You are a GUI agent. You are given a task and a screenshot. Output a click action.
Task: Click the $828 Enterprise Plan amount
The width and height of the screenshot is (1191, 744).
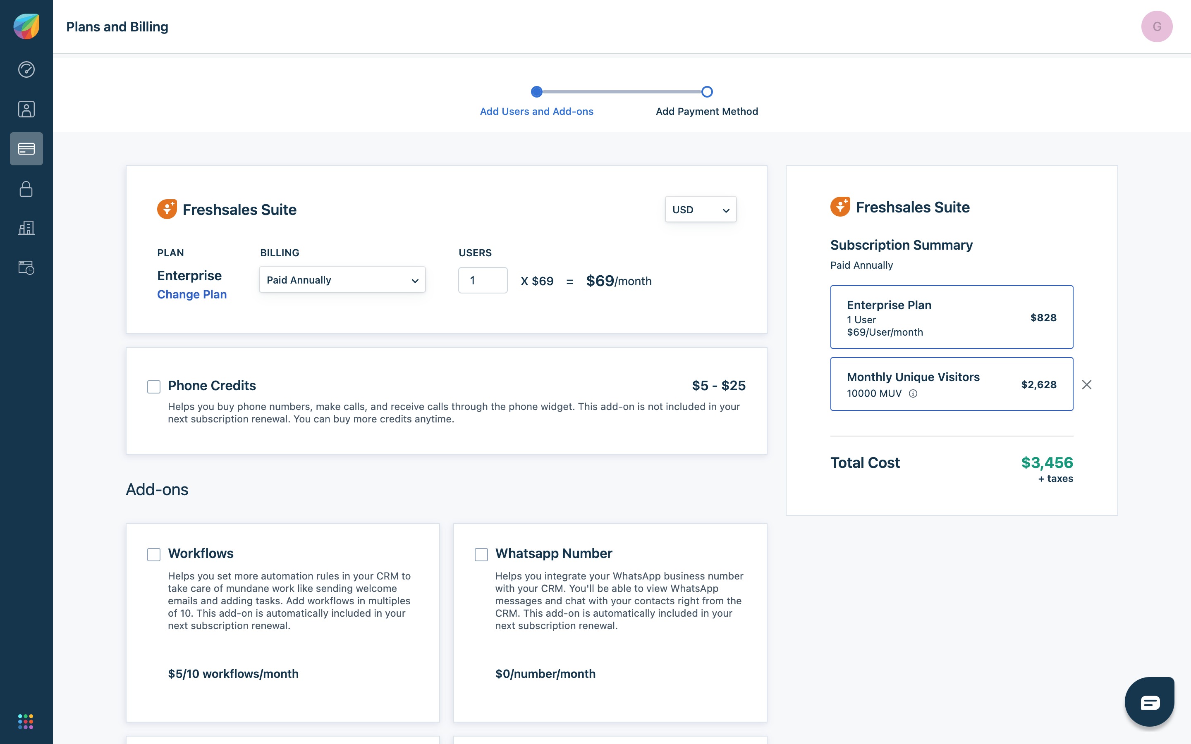(1043, 317)
